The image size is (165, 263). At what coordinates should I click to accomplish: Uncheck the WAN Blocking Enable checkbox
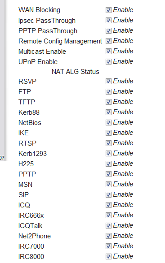[x=108, y=10]
